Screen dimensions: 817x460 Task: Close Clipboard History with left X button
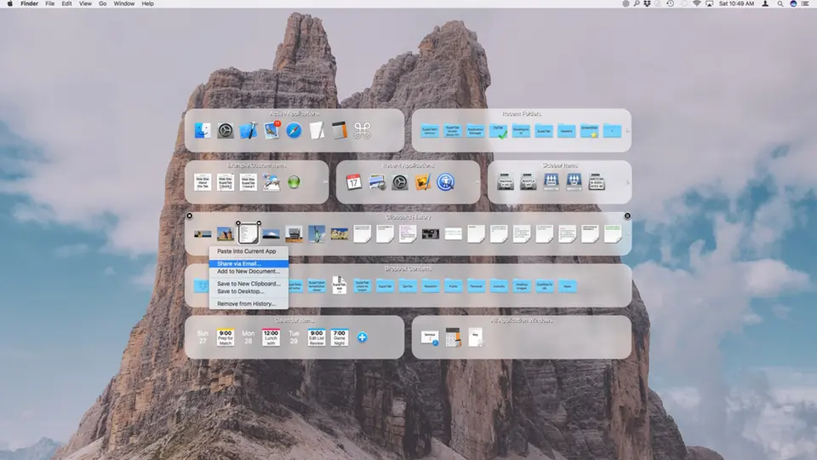(x=190, y=216)
